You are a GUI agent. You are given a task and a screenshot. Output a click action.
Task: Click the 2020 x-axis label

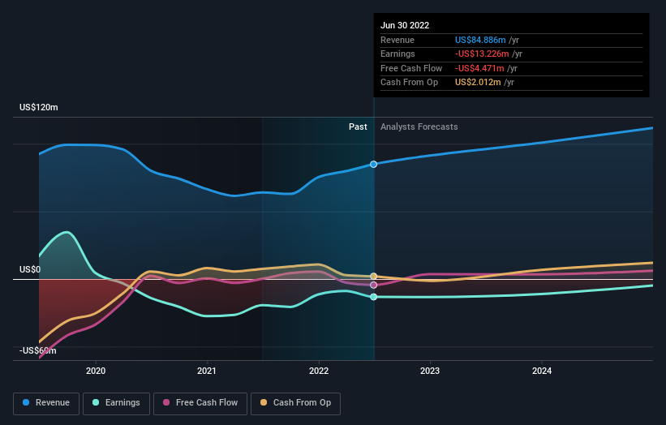point(96,371)
